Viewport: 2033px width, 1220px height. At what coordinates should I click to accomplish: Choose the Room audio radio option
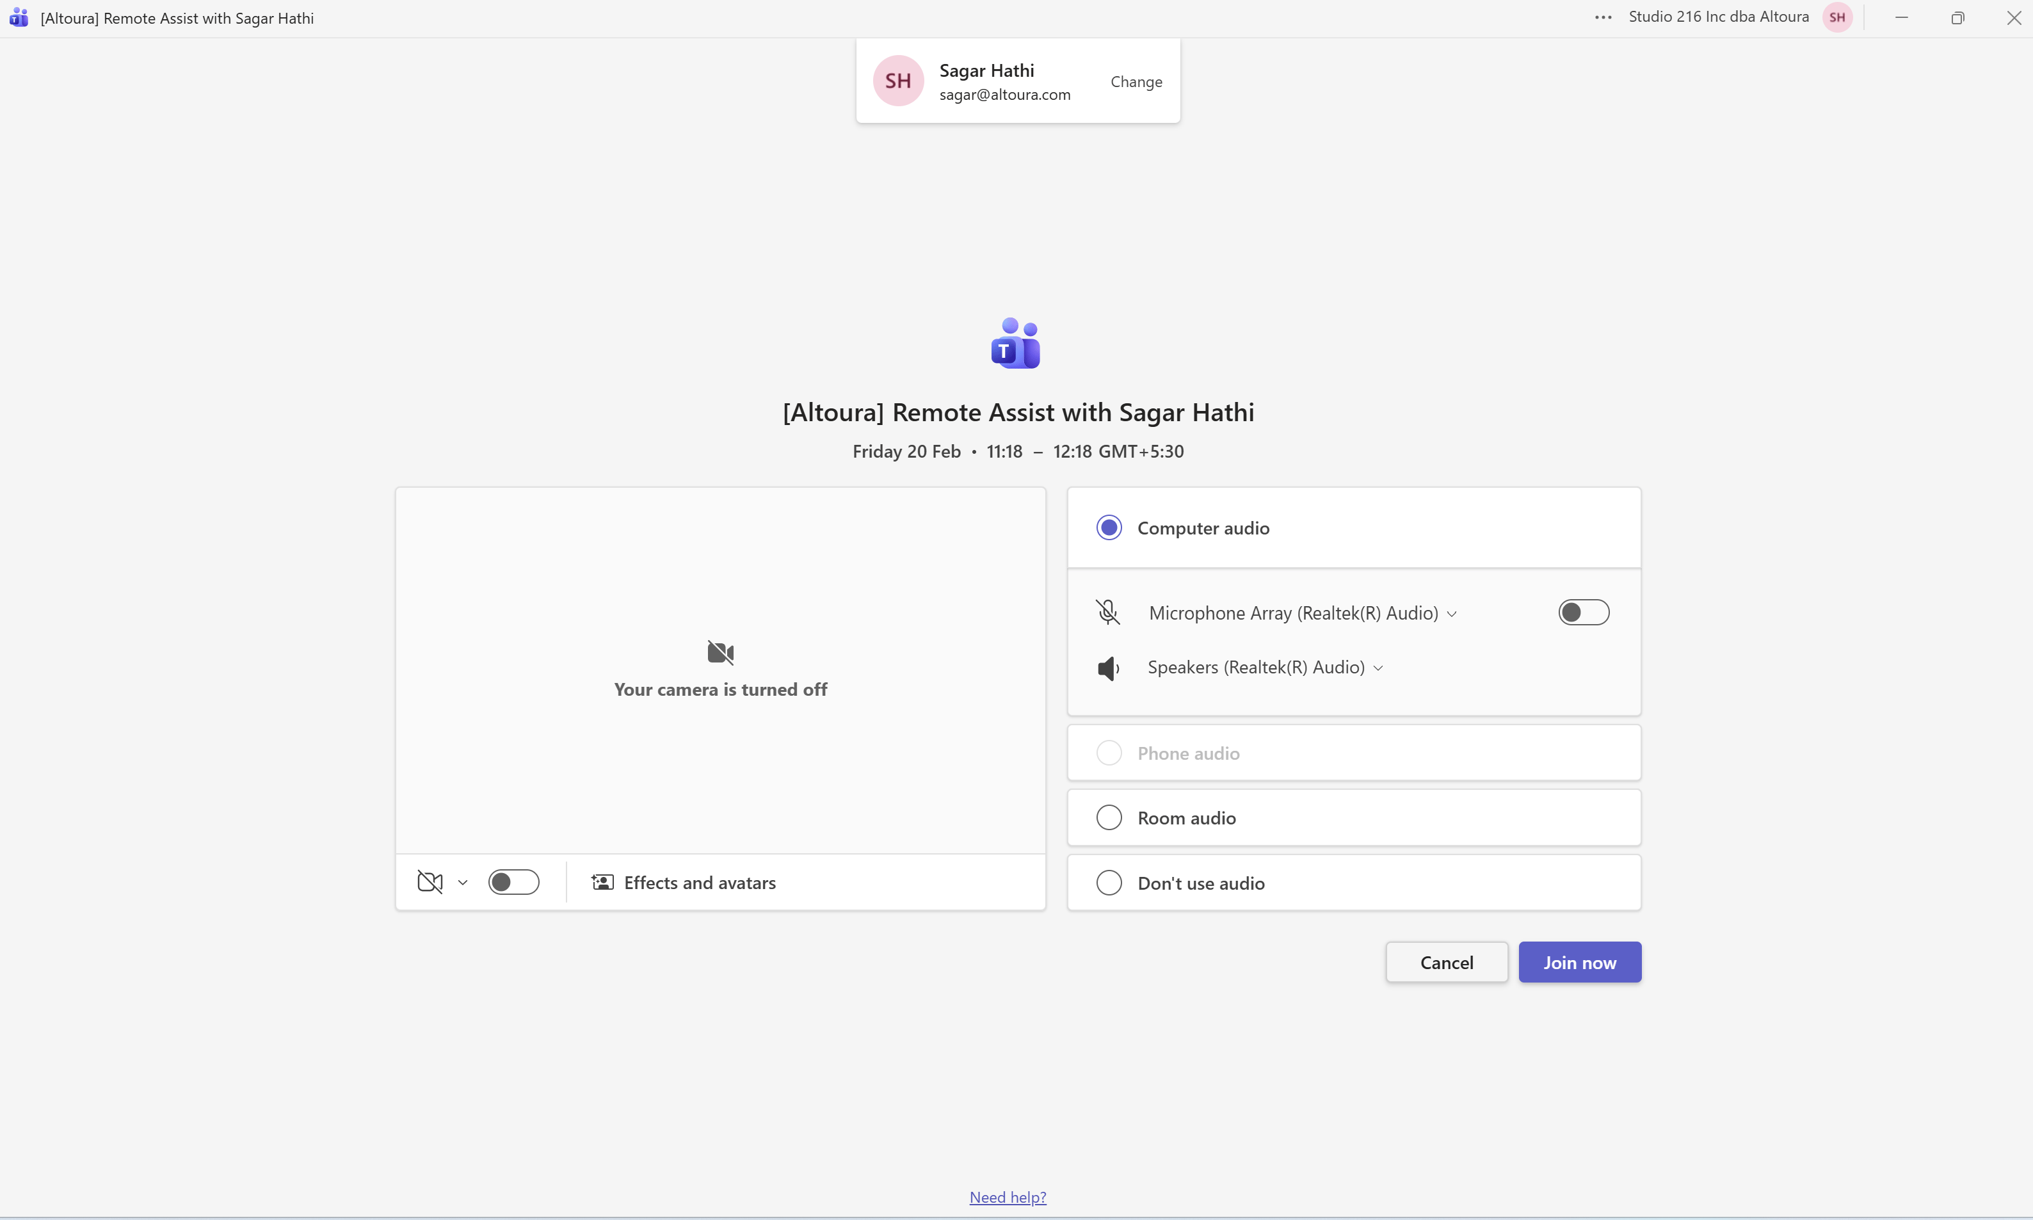1109,818
